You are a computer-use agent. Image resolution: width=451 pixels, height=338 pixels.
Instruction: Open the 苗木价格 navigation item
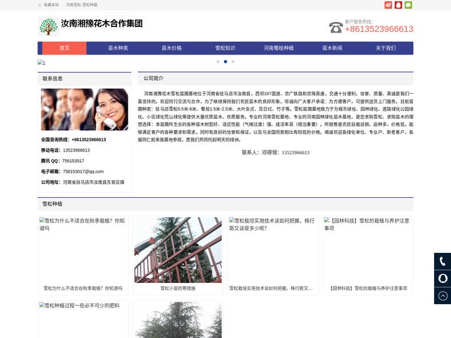coord(172,48)
